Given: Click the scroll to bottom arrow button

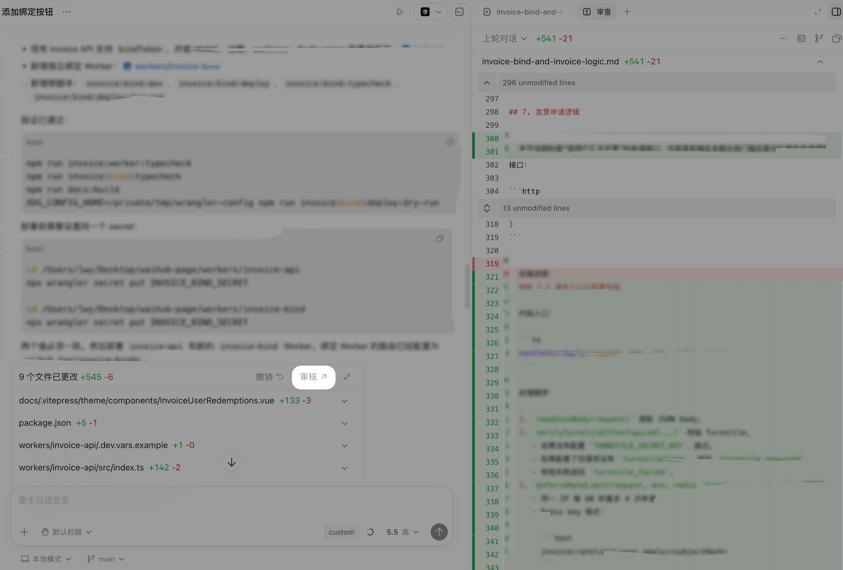Looking at the screenshot, I should tap(231, 462).
